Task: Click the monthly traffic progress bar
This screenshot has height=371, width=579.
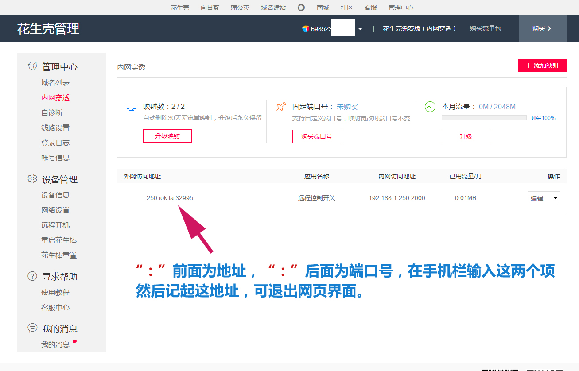Action: point(484,118)
